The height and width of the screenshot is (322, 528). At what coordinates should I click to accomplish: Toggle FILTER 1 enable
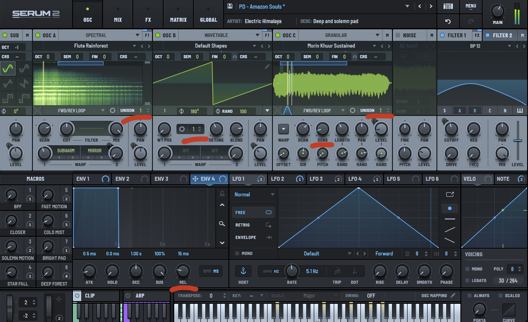442,35
